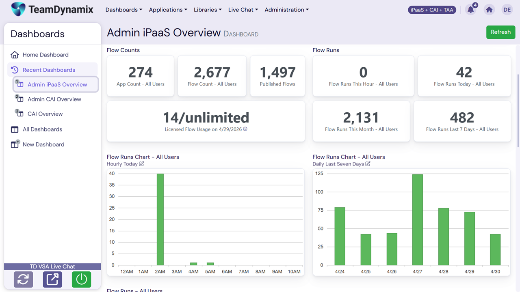Click the Flow Runs section heading
Screen dimensions: 520x292
point(326,50)
